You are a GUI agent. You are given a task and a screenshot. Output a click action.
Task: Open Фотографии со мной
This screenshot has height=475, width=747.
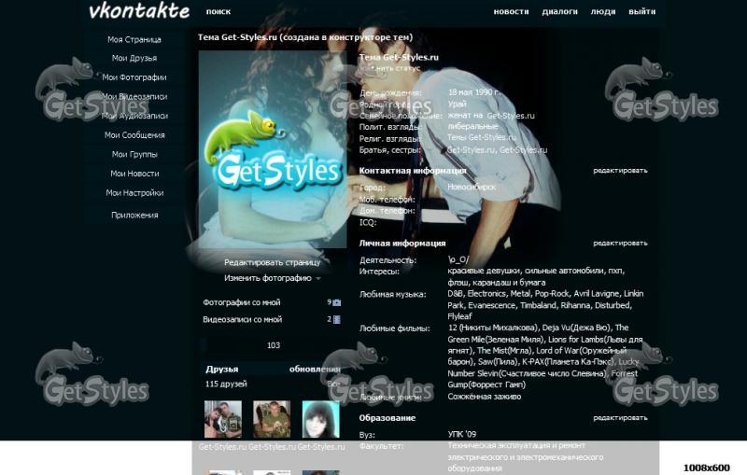[242, 302]
